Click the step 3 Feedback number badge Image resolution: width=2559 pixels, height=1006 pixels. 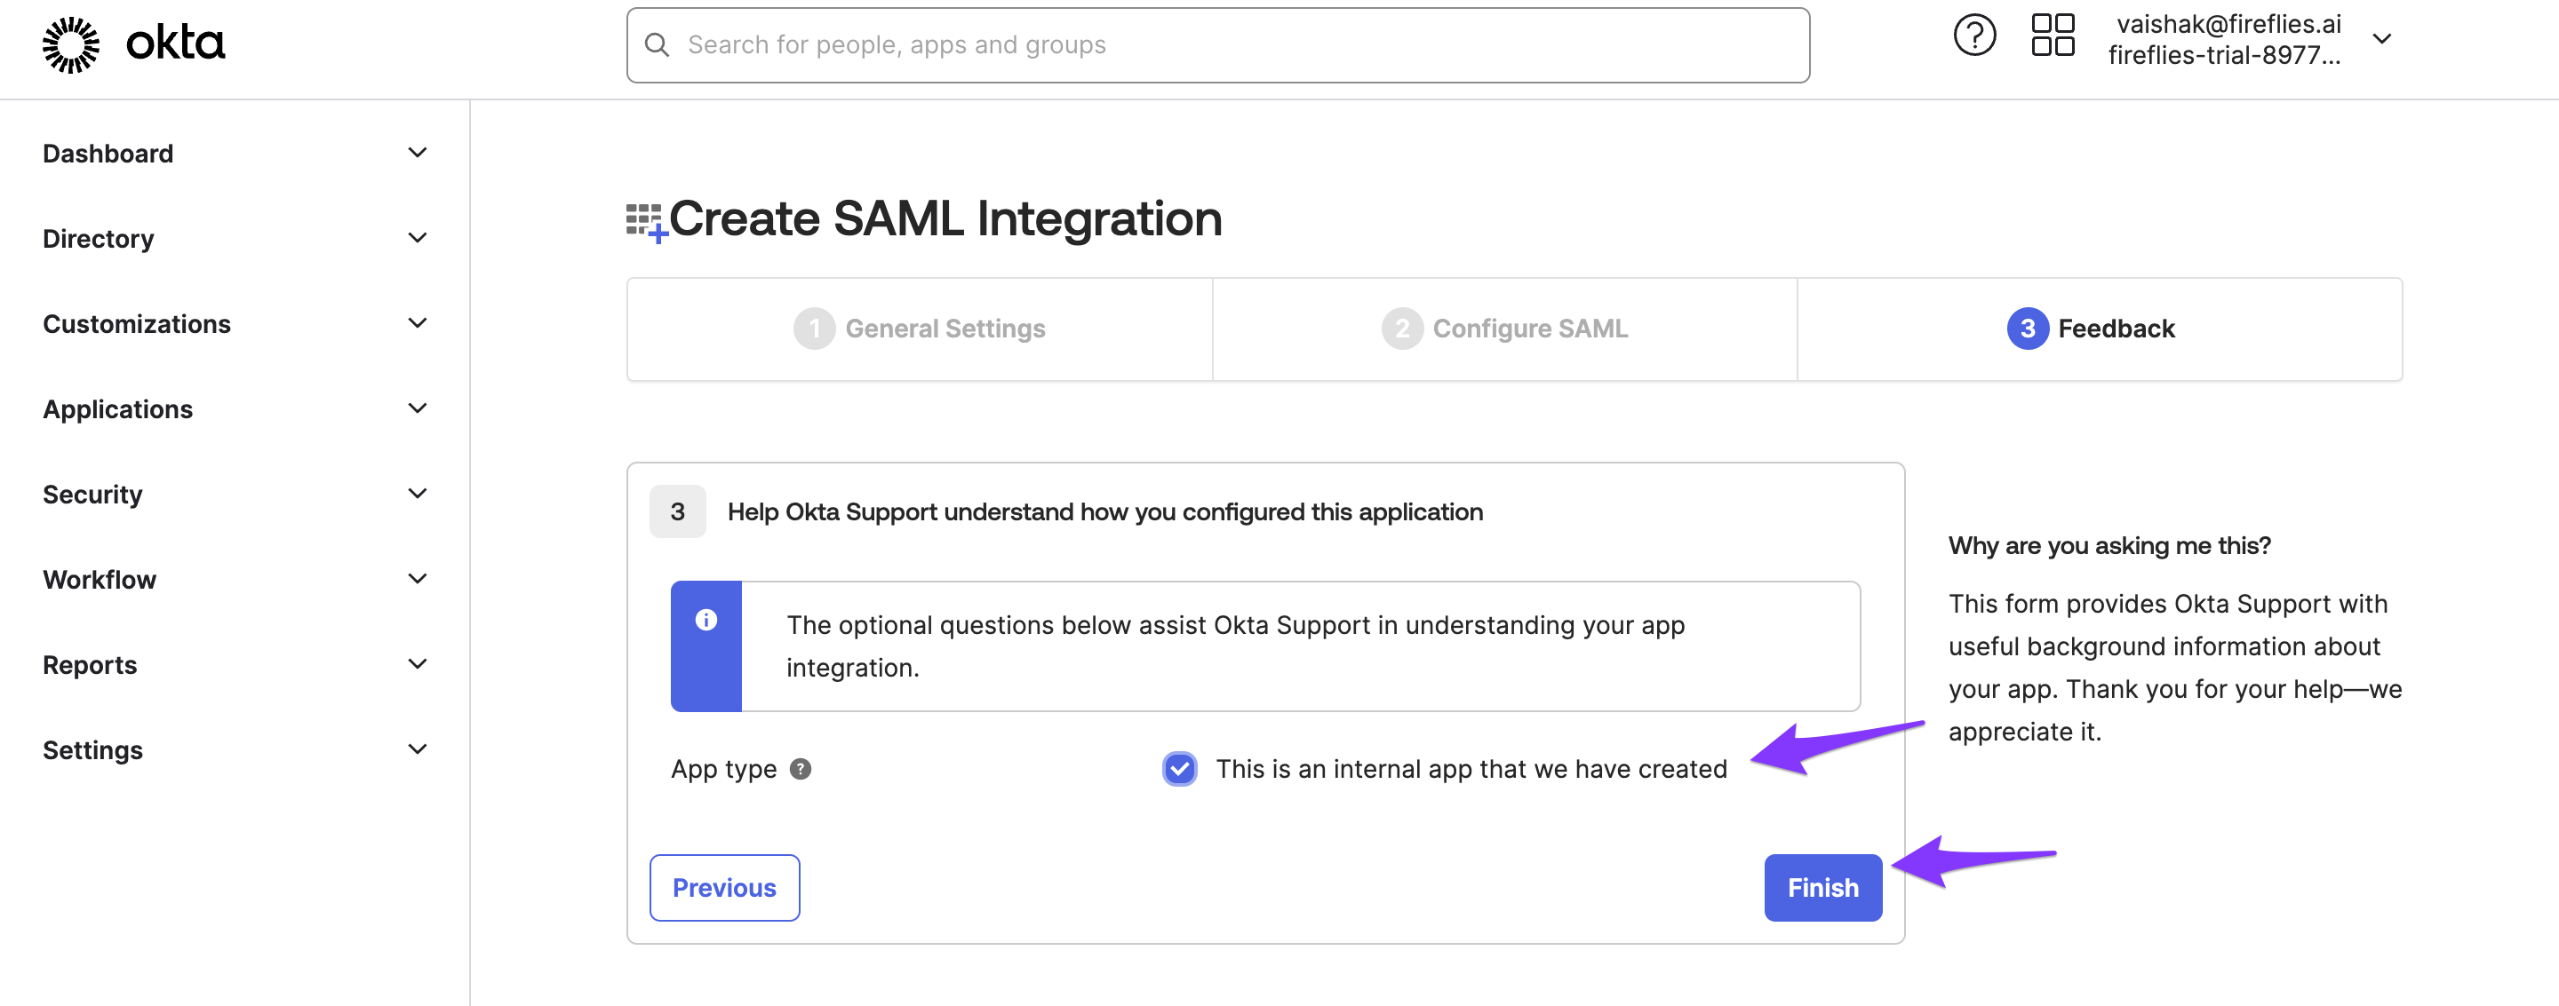coord(2028,329)
